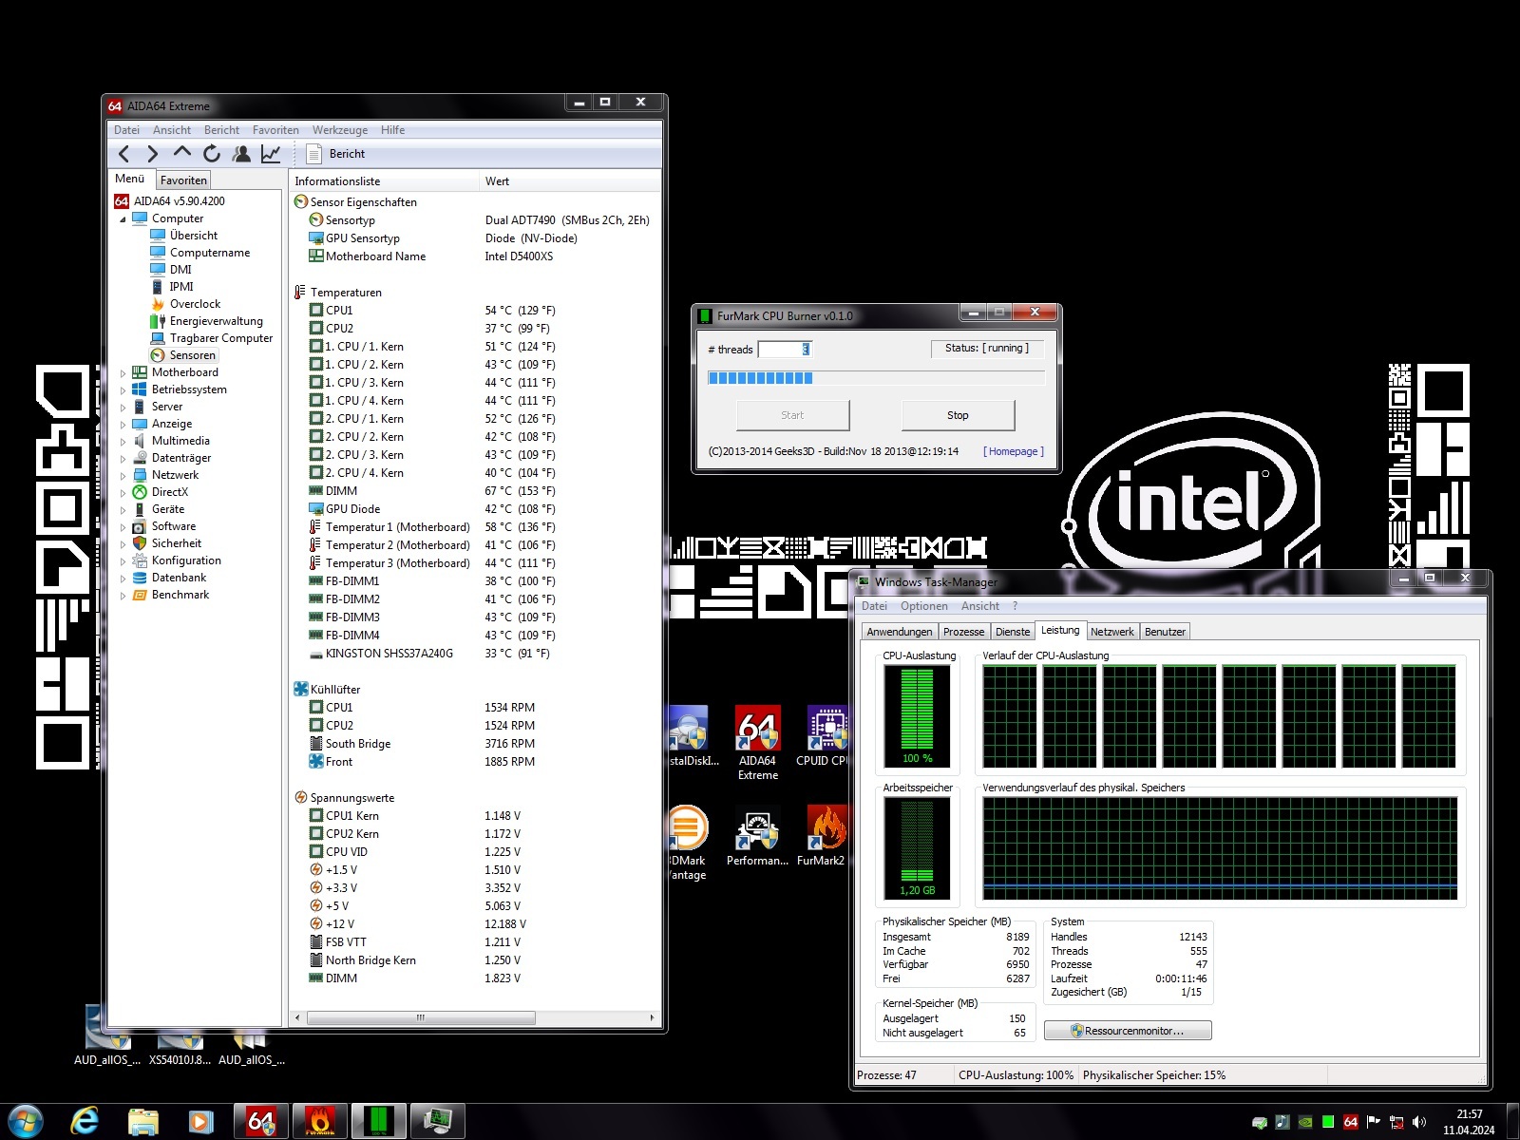Stop the FurMark CPU Burner test
This screenshot has height=1140, width=1520.
click(958, 415)
